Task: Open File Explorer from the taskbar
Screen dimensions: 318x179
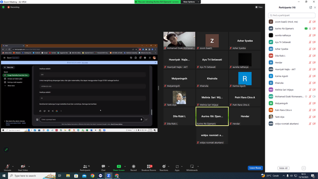Action: (x=68, y=176)
